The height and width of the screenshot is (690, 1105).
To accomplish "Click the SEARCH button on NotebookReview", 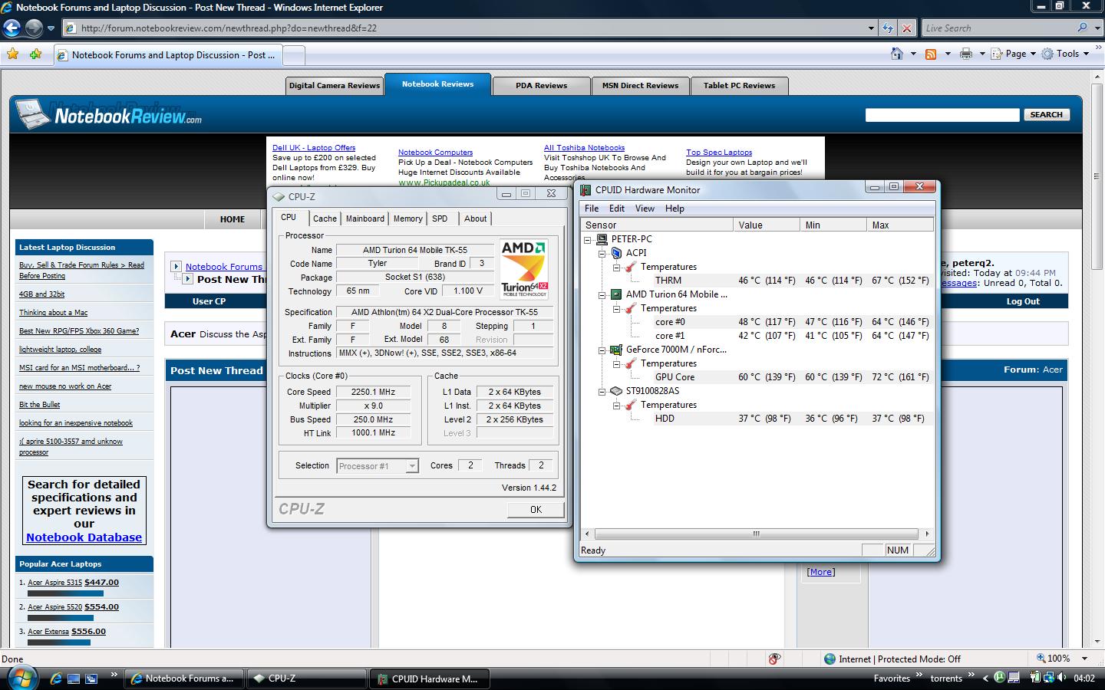I will click(1046, 114).
